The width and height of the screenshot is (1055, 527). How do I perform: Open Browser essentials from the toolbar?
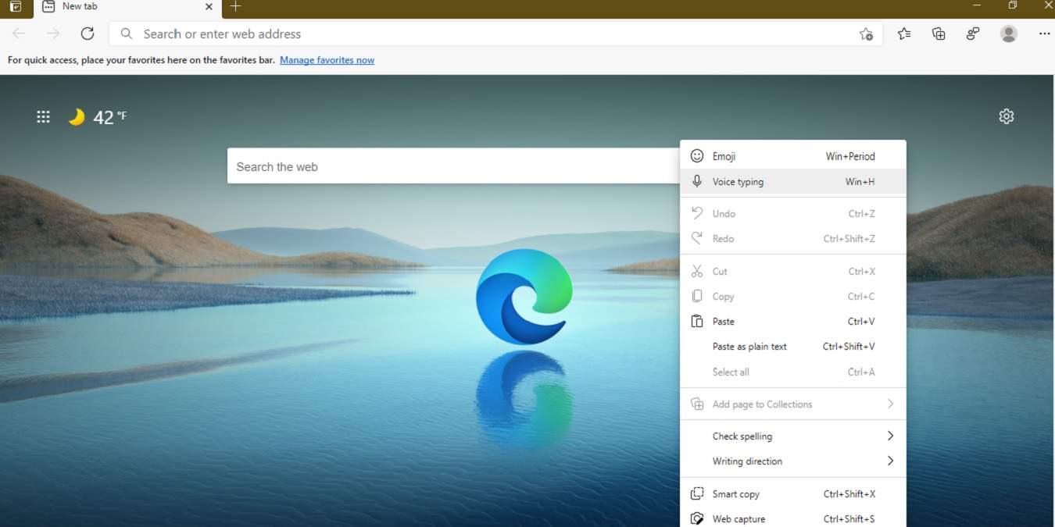tap(972, 34)
